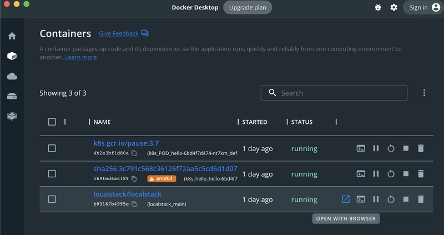This screenshot has height=235, width=444.
Task: Open Settings gear icon
Action: click(x=393, y=8)
